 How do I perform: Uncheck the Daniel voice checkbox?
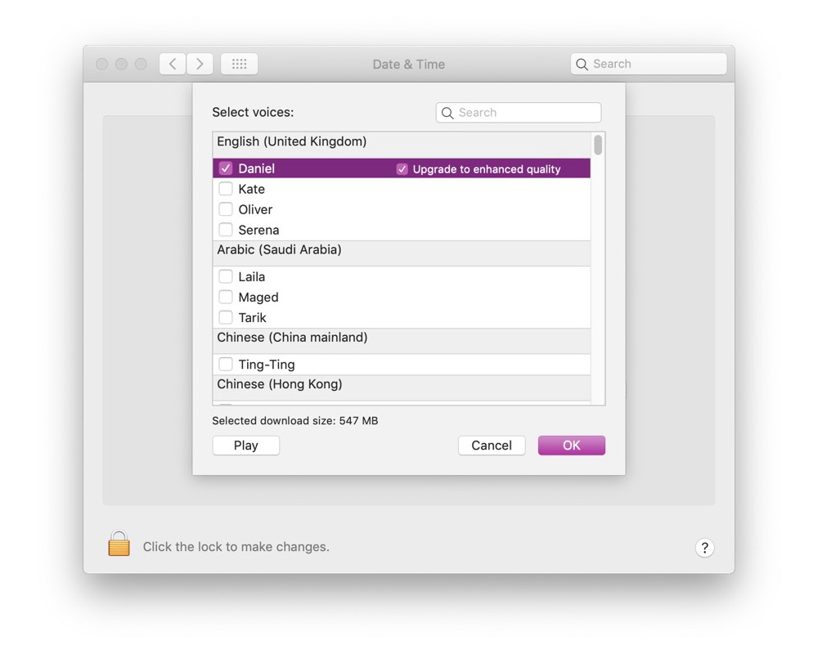tap(226, 168)
